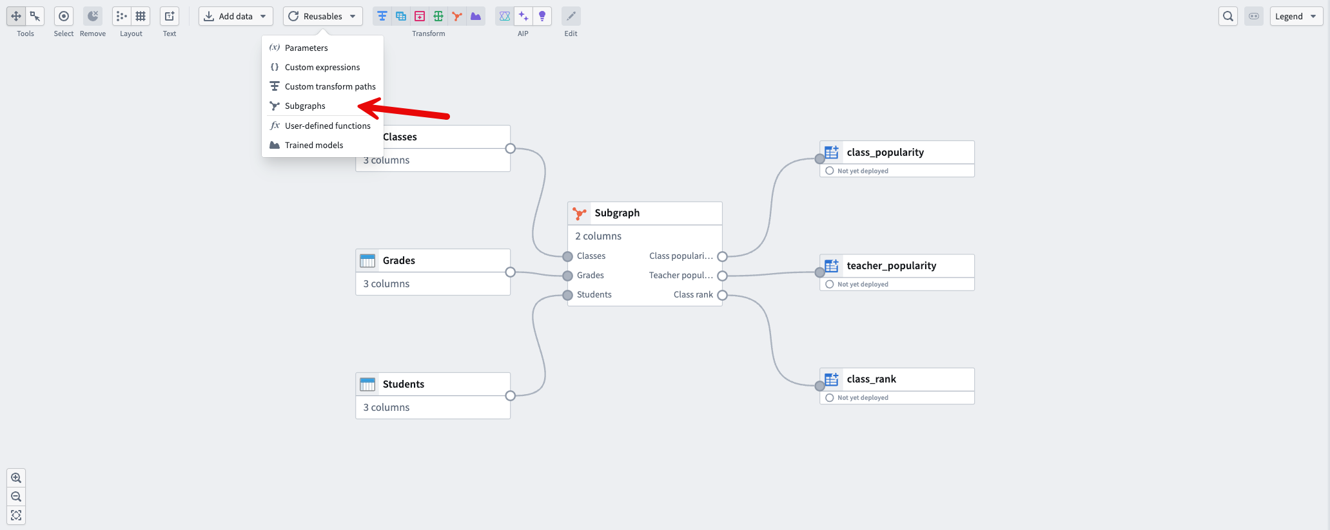Select the Grades dataset node title
The image size is (1330, 530).
pos(399,260)
